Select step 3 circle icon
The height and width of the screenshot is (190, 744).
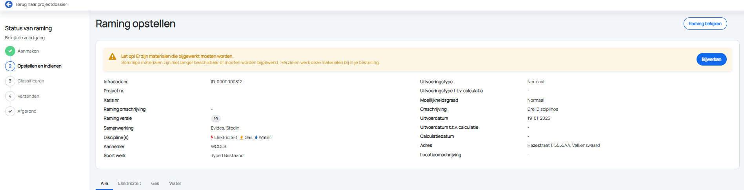(x=10, y=81)
